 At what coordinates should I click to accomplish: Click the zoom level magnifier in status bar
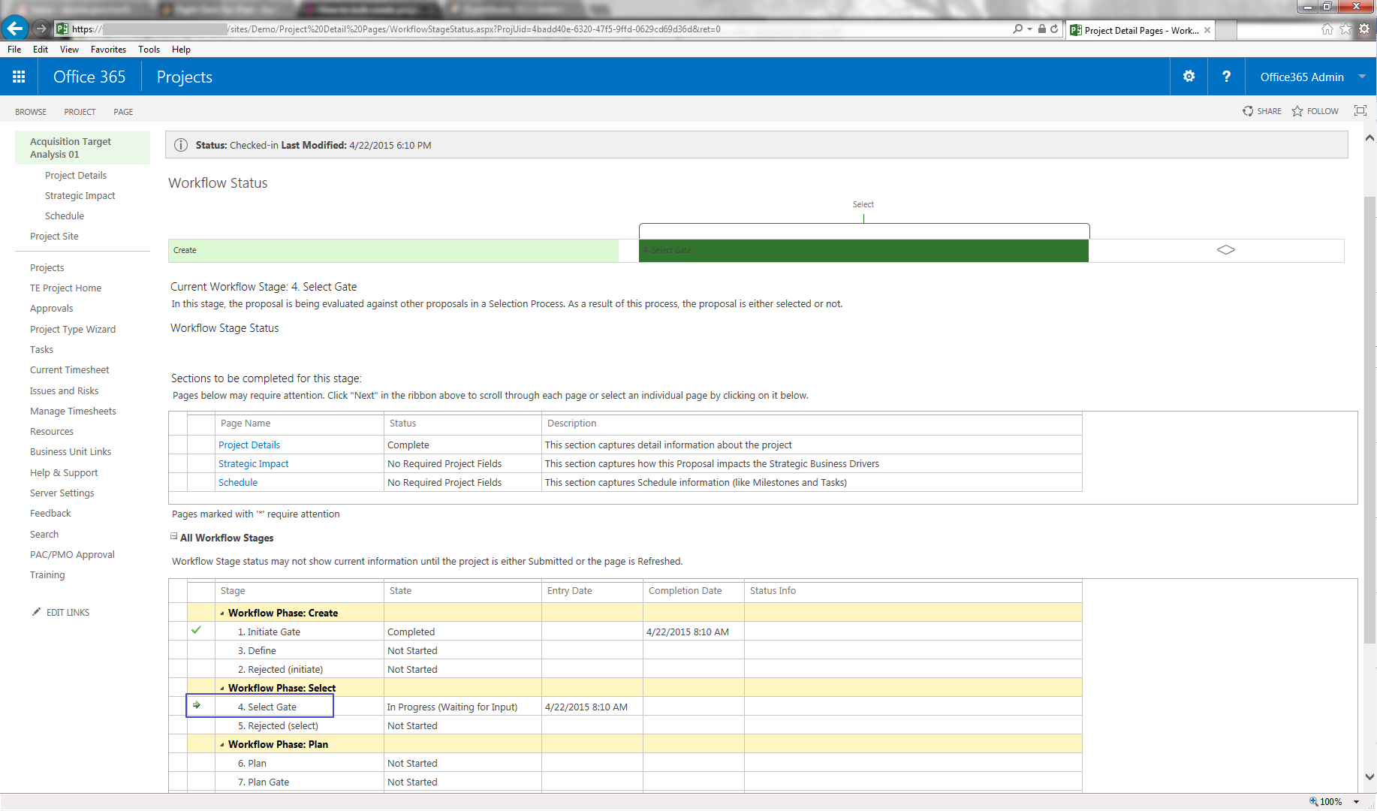[x=1314, y=801]
